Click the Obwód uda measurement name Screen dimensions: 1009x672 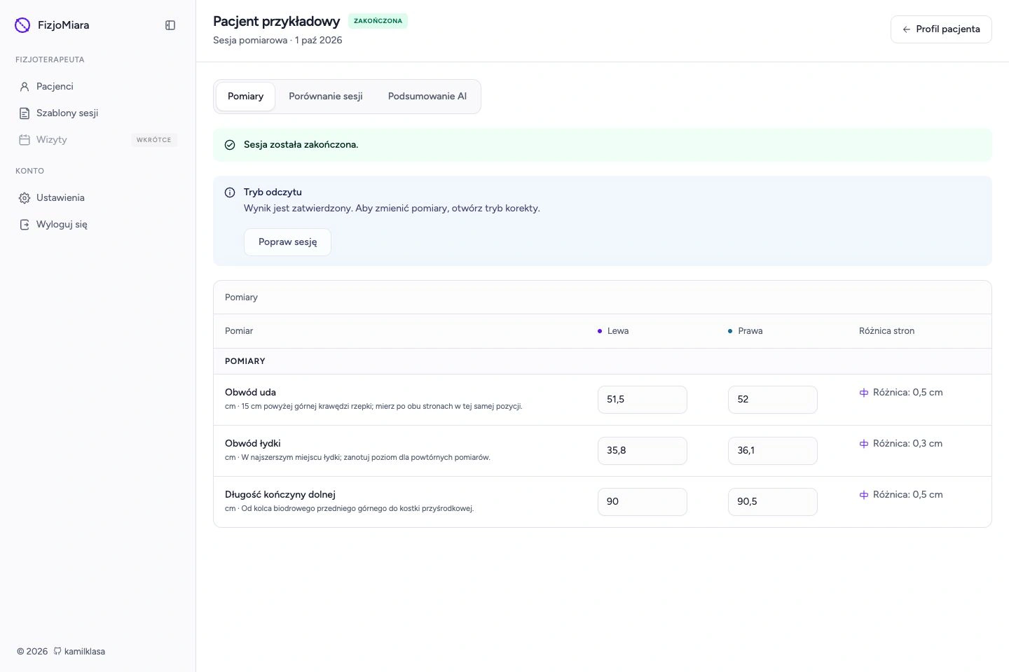coord(250,393)
